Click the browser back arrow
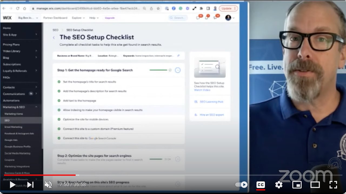Screen dimensions: 346x194 pos(4,9)
